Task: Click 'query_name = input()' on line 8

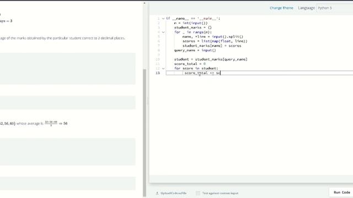Action: coord(195,50)
